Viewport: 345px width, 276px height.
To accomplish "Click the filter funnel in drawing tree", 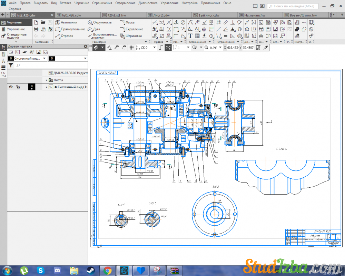I will coord(11,65).
